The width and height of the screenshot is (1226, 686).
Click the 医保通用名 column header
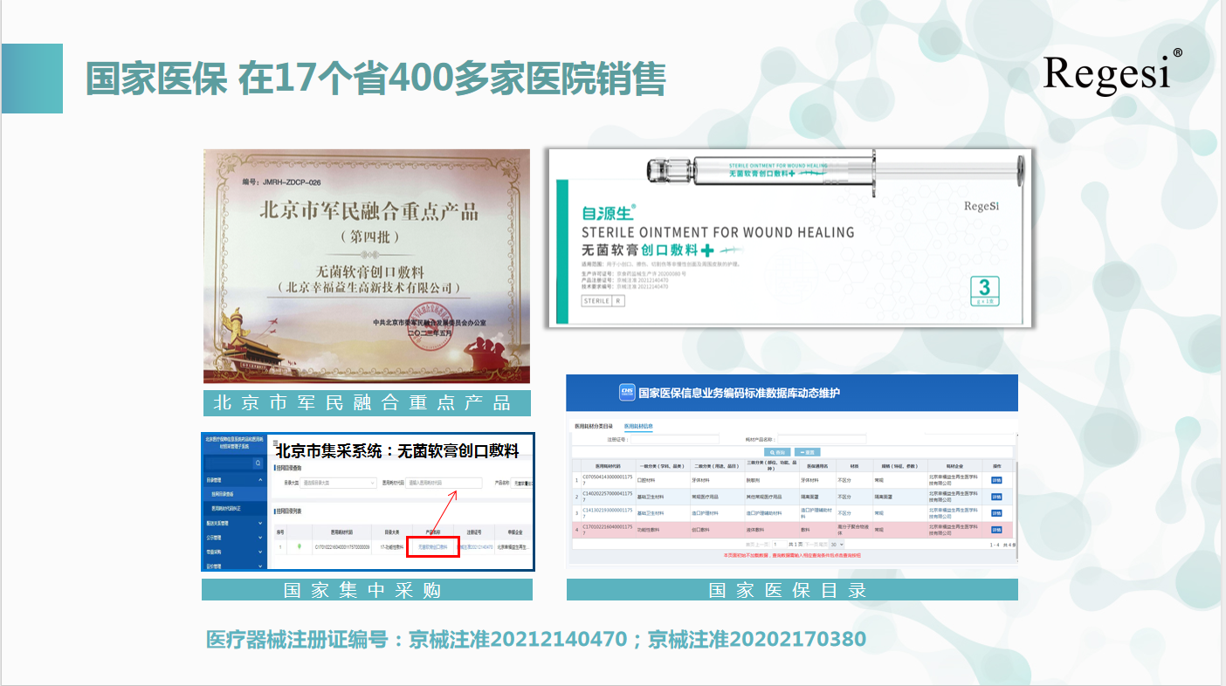[817, 466]
